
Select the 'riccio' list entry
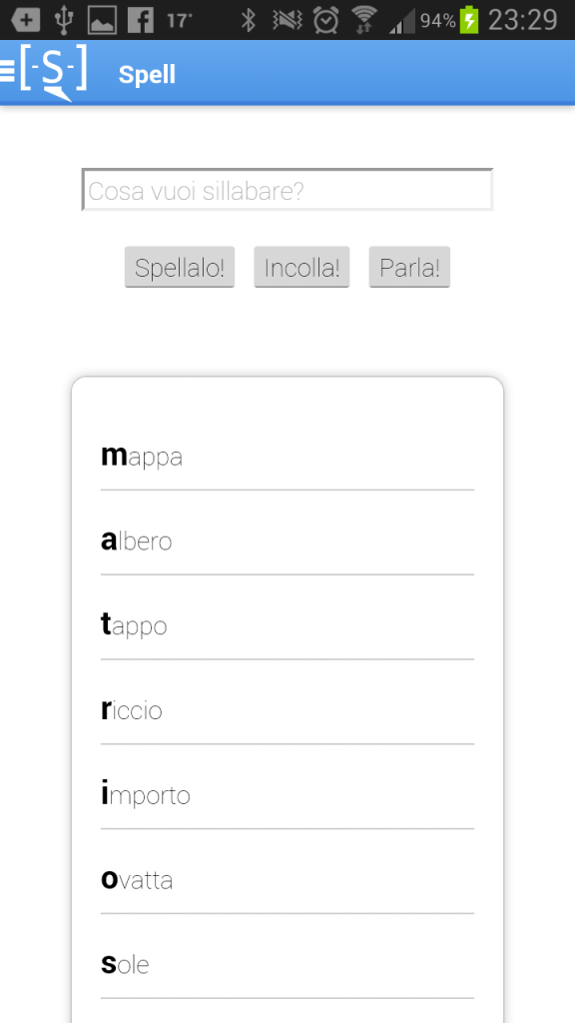pos(287,710)
